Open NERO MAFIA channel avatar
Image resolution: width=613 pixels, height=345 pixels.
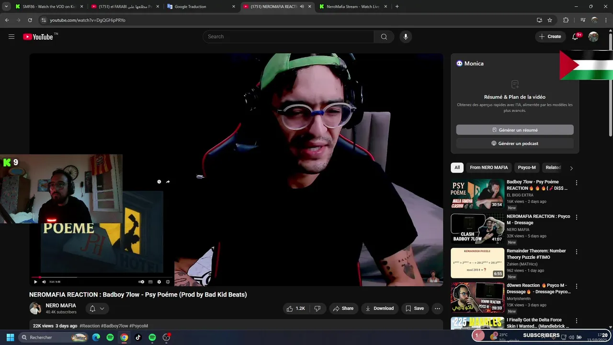[35, 309]
